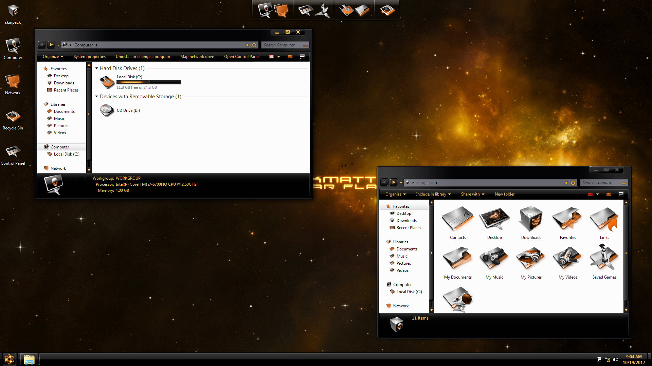Click Open Control Panel button
Screen dimensions: 652x366
tap(241, 57)
